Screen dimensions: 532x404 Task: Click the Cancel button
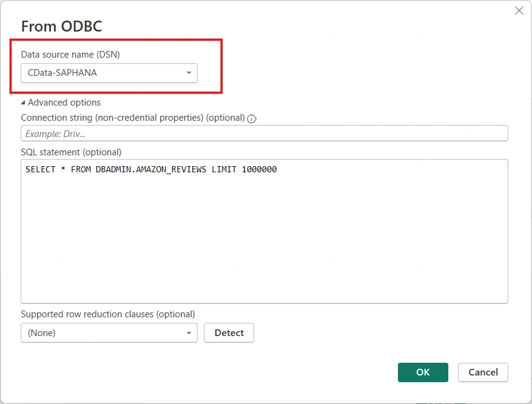483,372
